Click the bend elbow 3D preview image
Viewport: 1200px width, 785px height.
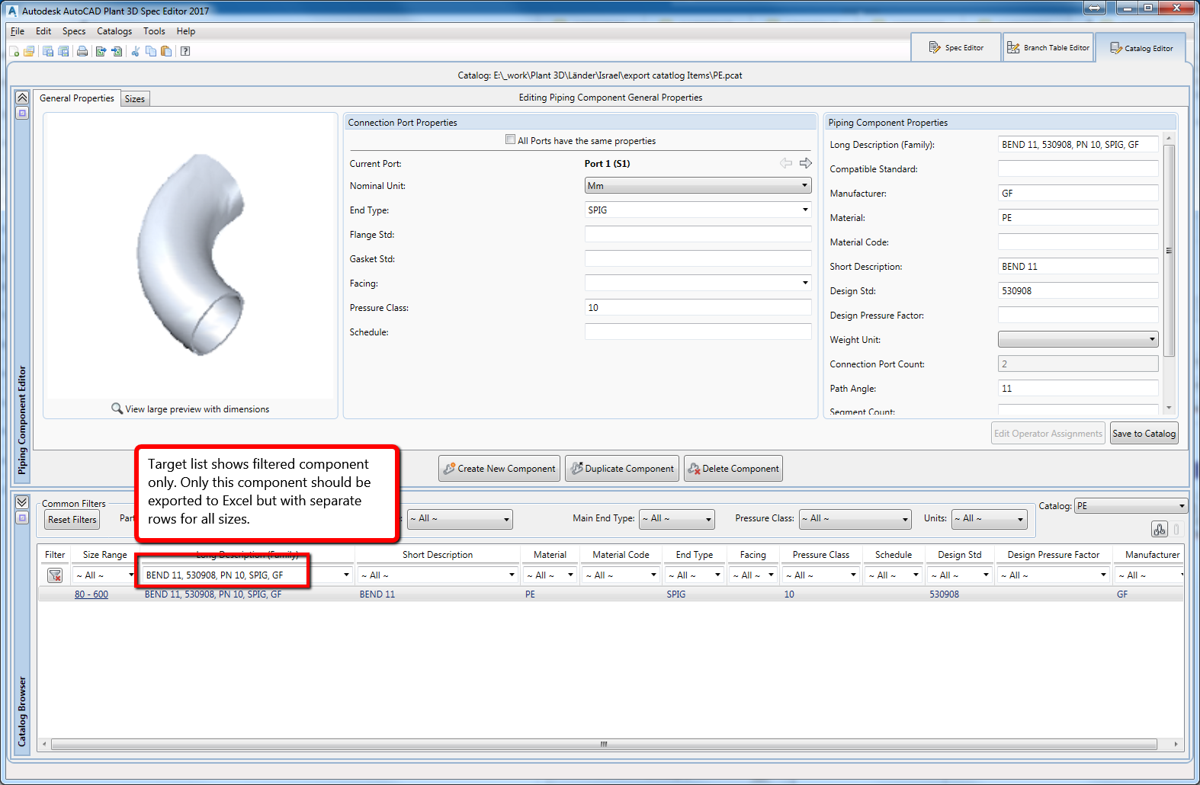point(191,255)
